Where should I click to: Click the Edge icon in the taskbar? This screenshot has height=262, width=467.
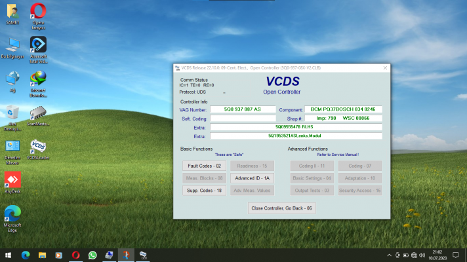(x=26, y=255)
